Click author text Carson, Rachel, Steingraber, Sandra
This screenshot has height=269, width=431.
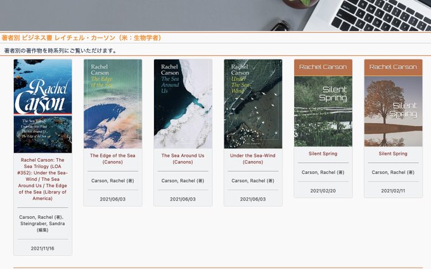point(42,223)
